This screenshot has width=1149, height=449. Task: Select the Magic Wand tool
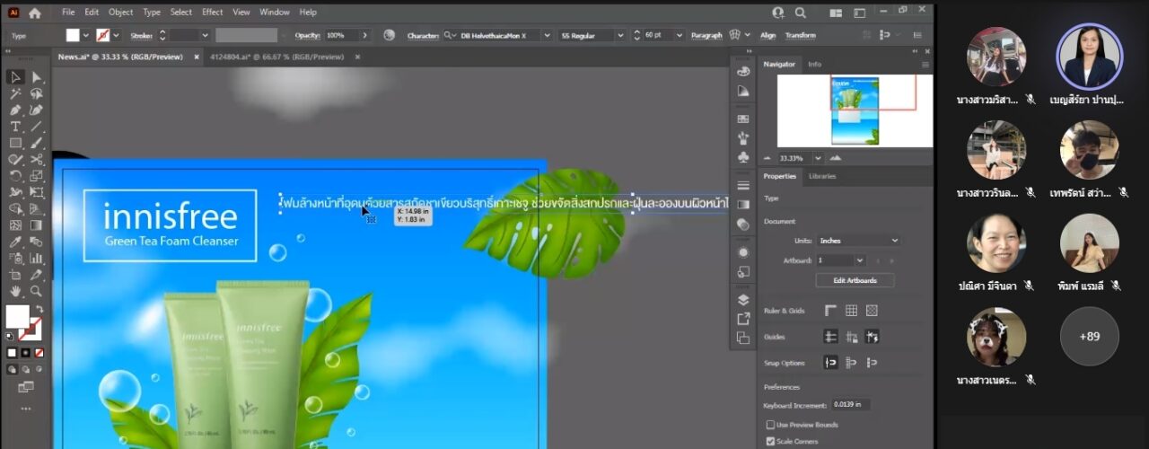[15, 93]
